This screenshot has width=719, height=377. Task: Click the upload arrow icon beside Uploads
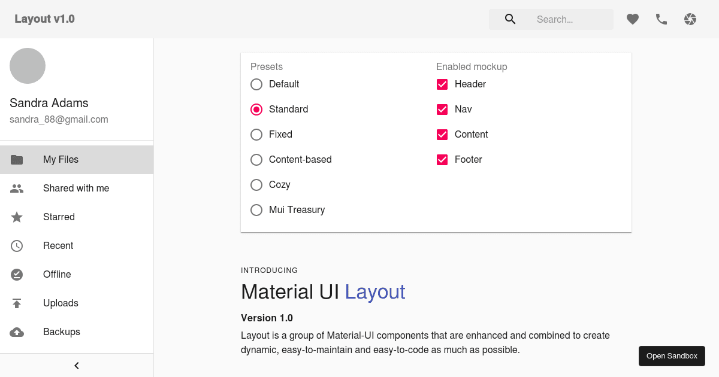click(x=17, y=303)
